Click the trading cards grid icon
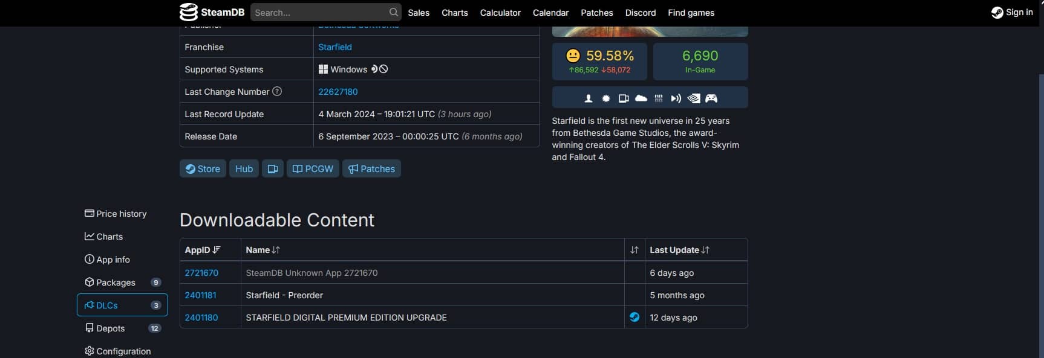The height and width of the screenshot is (358, 1044). tap(659, 98)
